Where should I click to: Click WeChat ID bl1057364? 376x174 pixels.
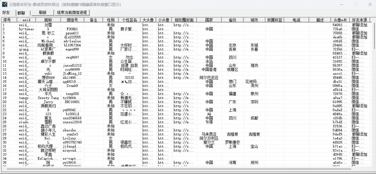pyautogui.click(x=72, y=45)
